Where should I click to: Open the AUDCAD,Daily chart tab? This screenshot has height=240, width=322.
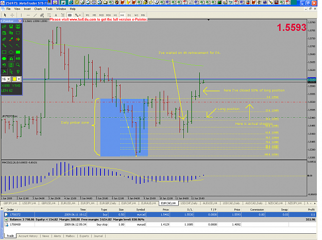pos(254,203)
